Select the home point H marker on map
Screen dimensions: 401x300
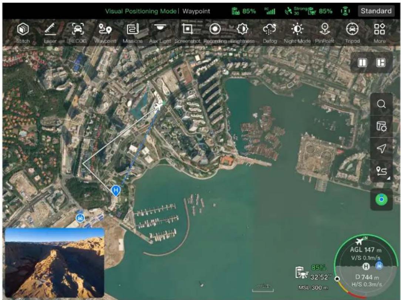(x=116, y=191)
